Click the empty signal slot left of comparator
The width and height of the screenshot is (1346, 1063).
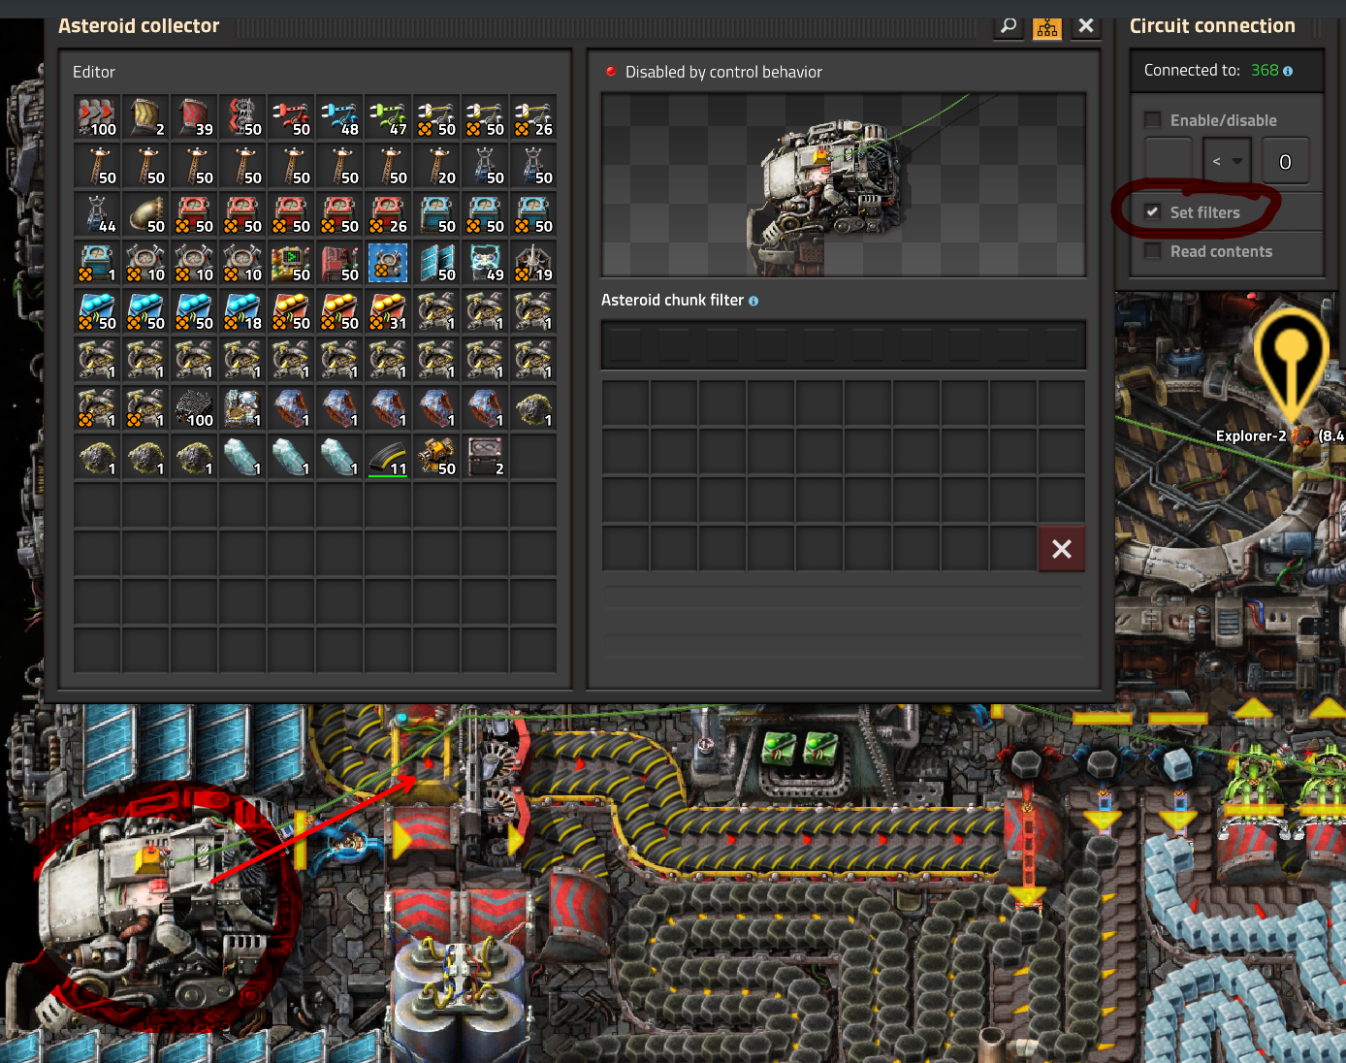tap(1169, 161)
